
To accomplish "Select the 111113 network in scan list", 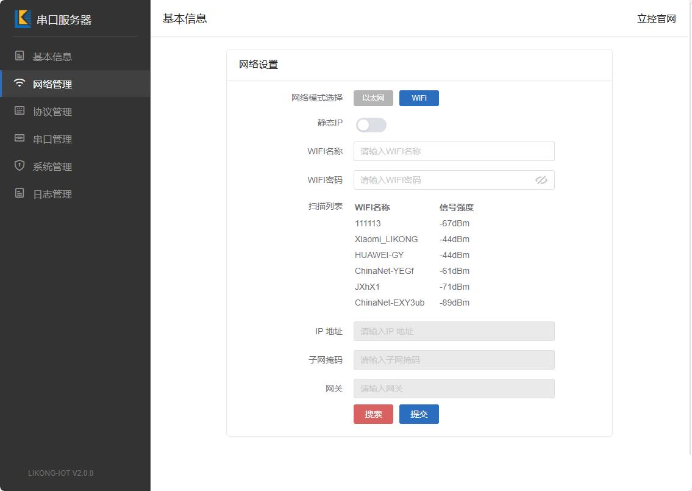I will (x=368, y=223).
